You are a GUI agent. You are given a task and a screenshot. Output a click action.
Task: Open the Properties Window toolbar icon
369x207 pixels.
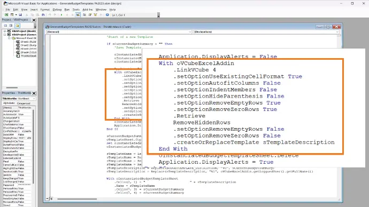90,15
